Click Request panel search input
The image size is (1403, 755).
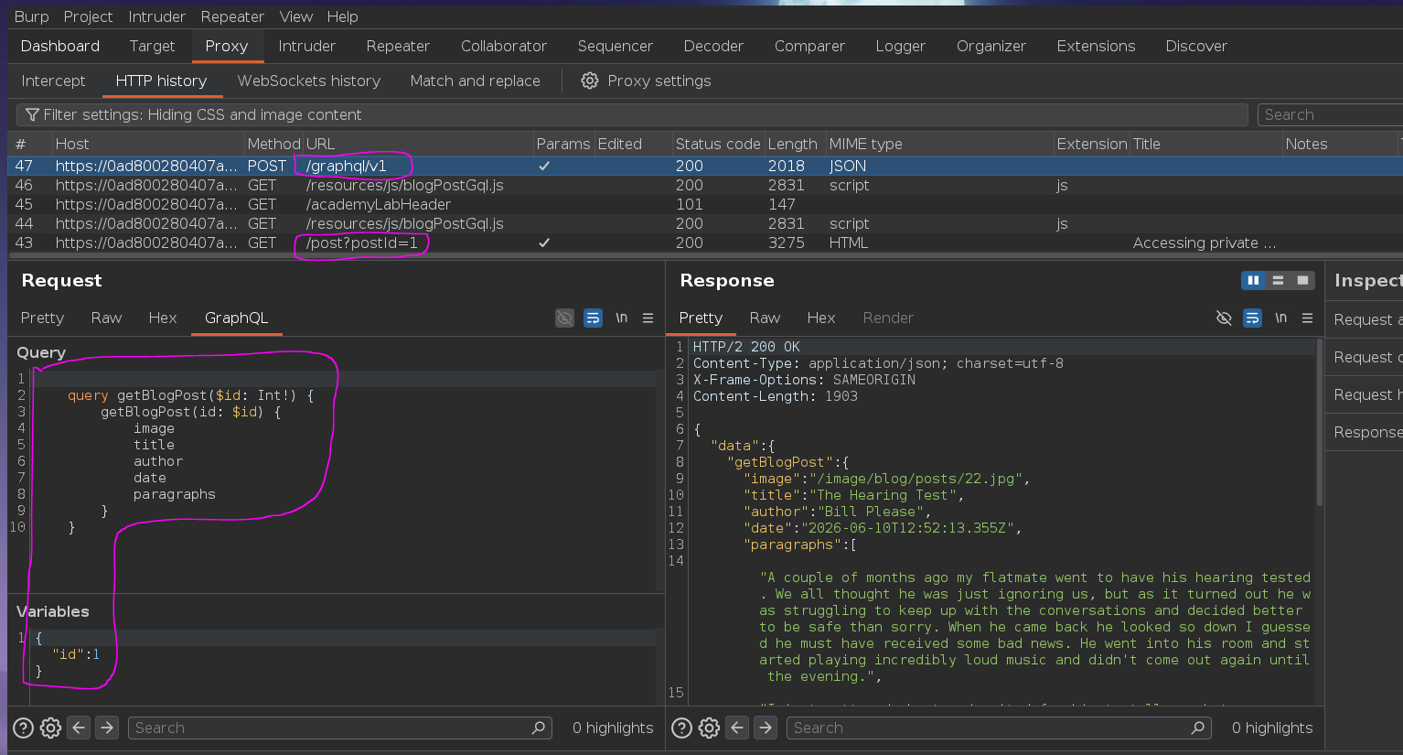(x=340, y=728)
